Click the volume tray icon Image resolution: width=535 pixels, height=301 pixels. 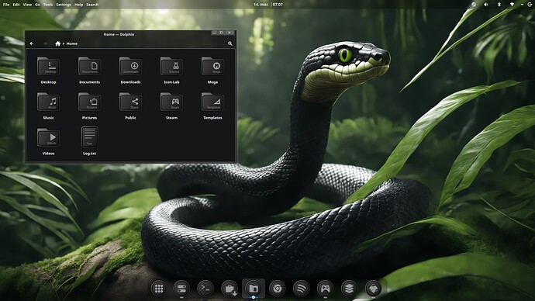[x=486, y=5]
